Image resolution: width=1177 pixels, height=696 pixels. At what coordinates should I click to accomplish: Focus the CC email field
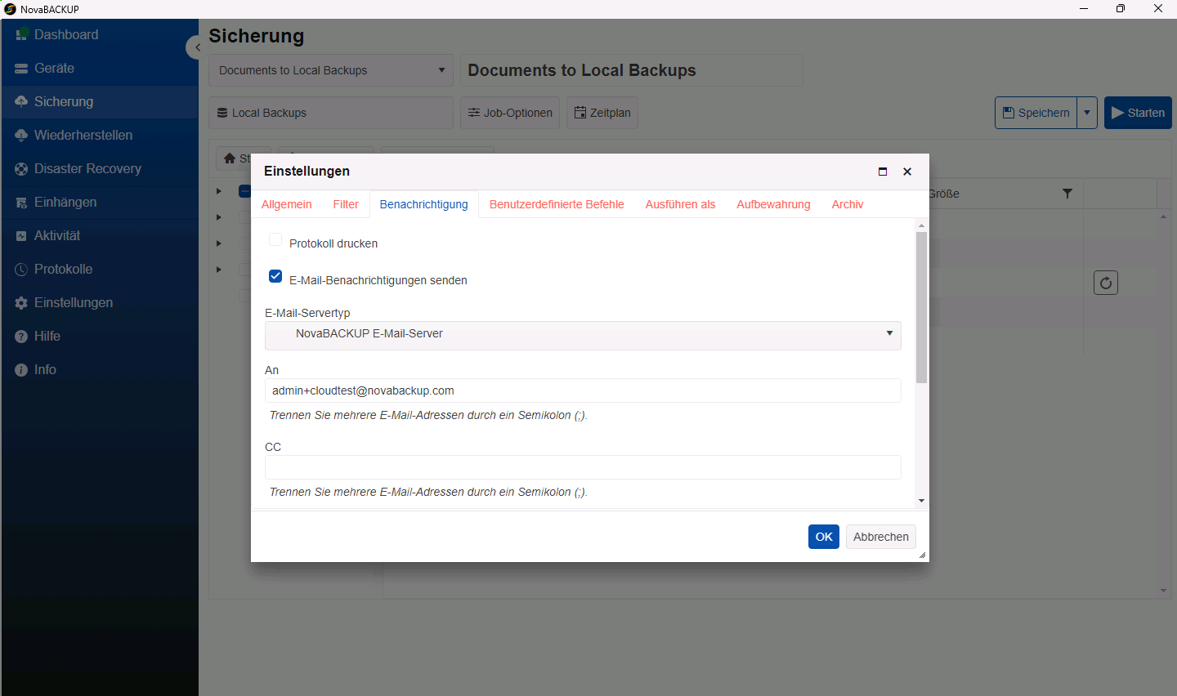583,467
